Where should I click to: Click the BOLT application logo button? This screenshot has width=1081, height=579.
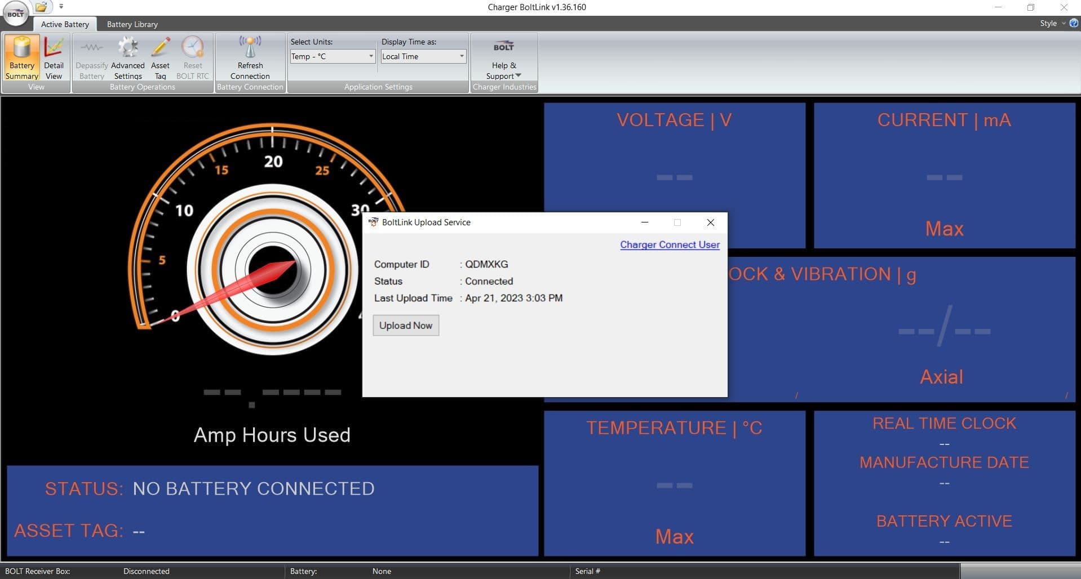pyautogui.click(x=16, y=14)
